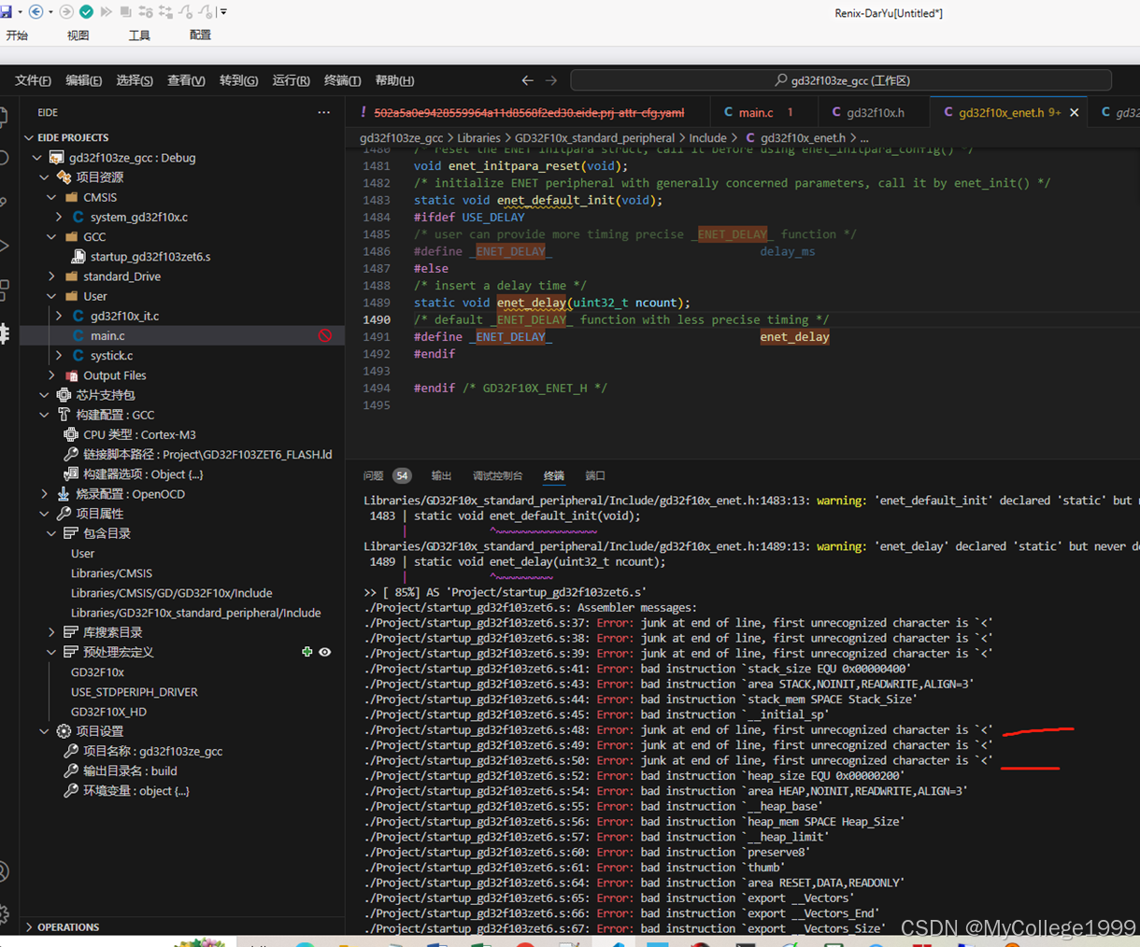Toggle macro visibility with the eye icon
The height and width of the screenshot is (947, 1140).
324,652
